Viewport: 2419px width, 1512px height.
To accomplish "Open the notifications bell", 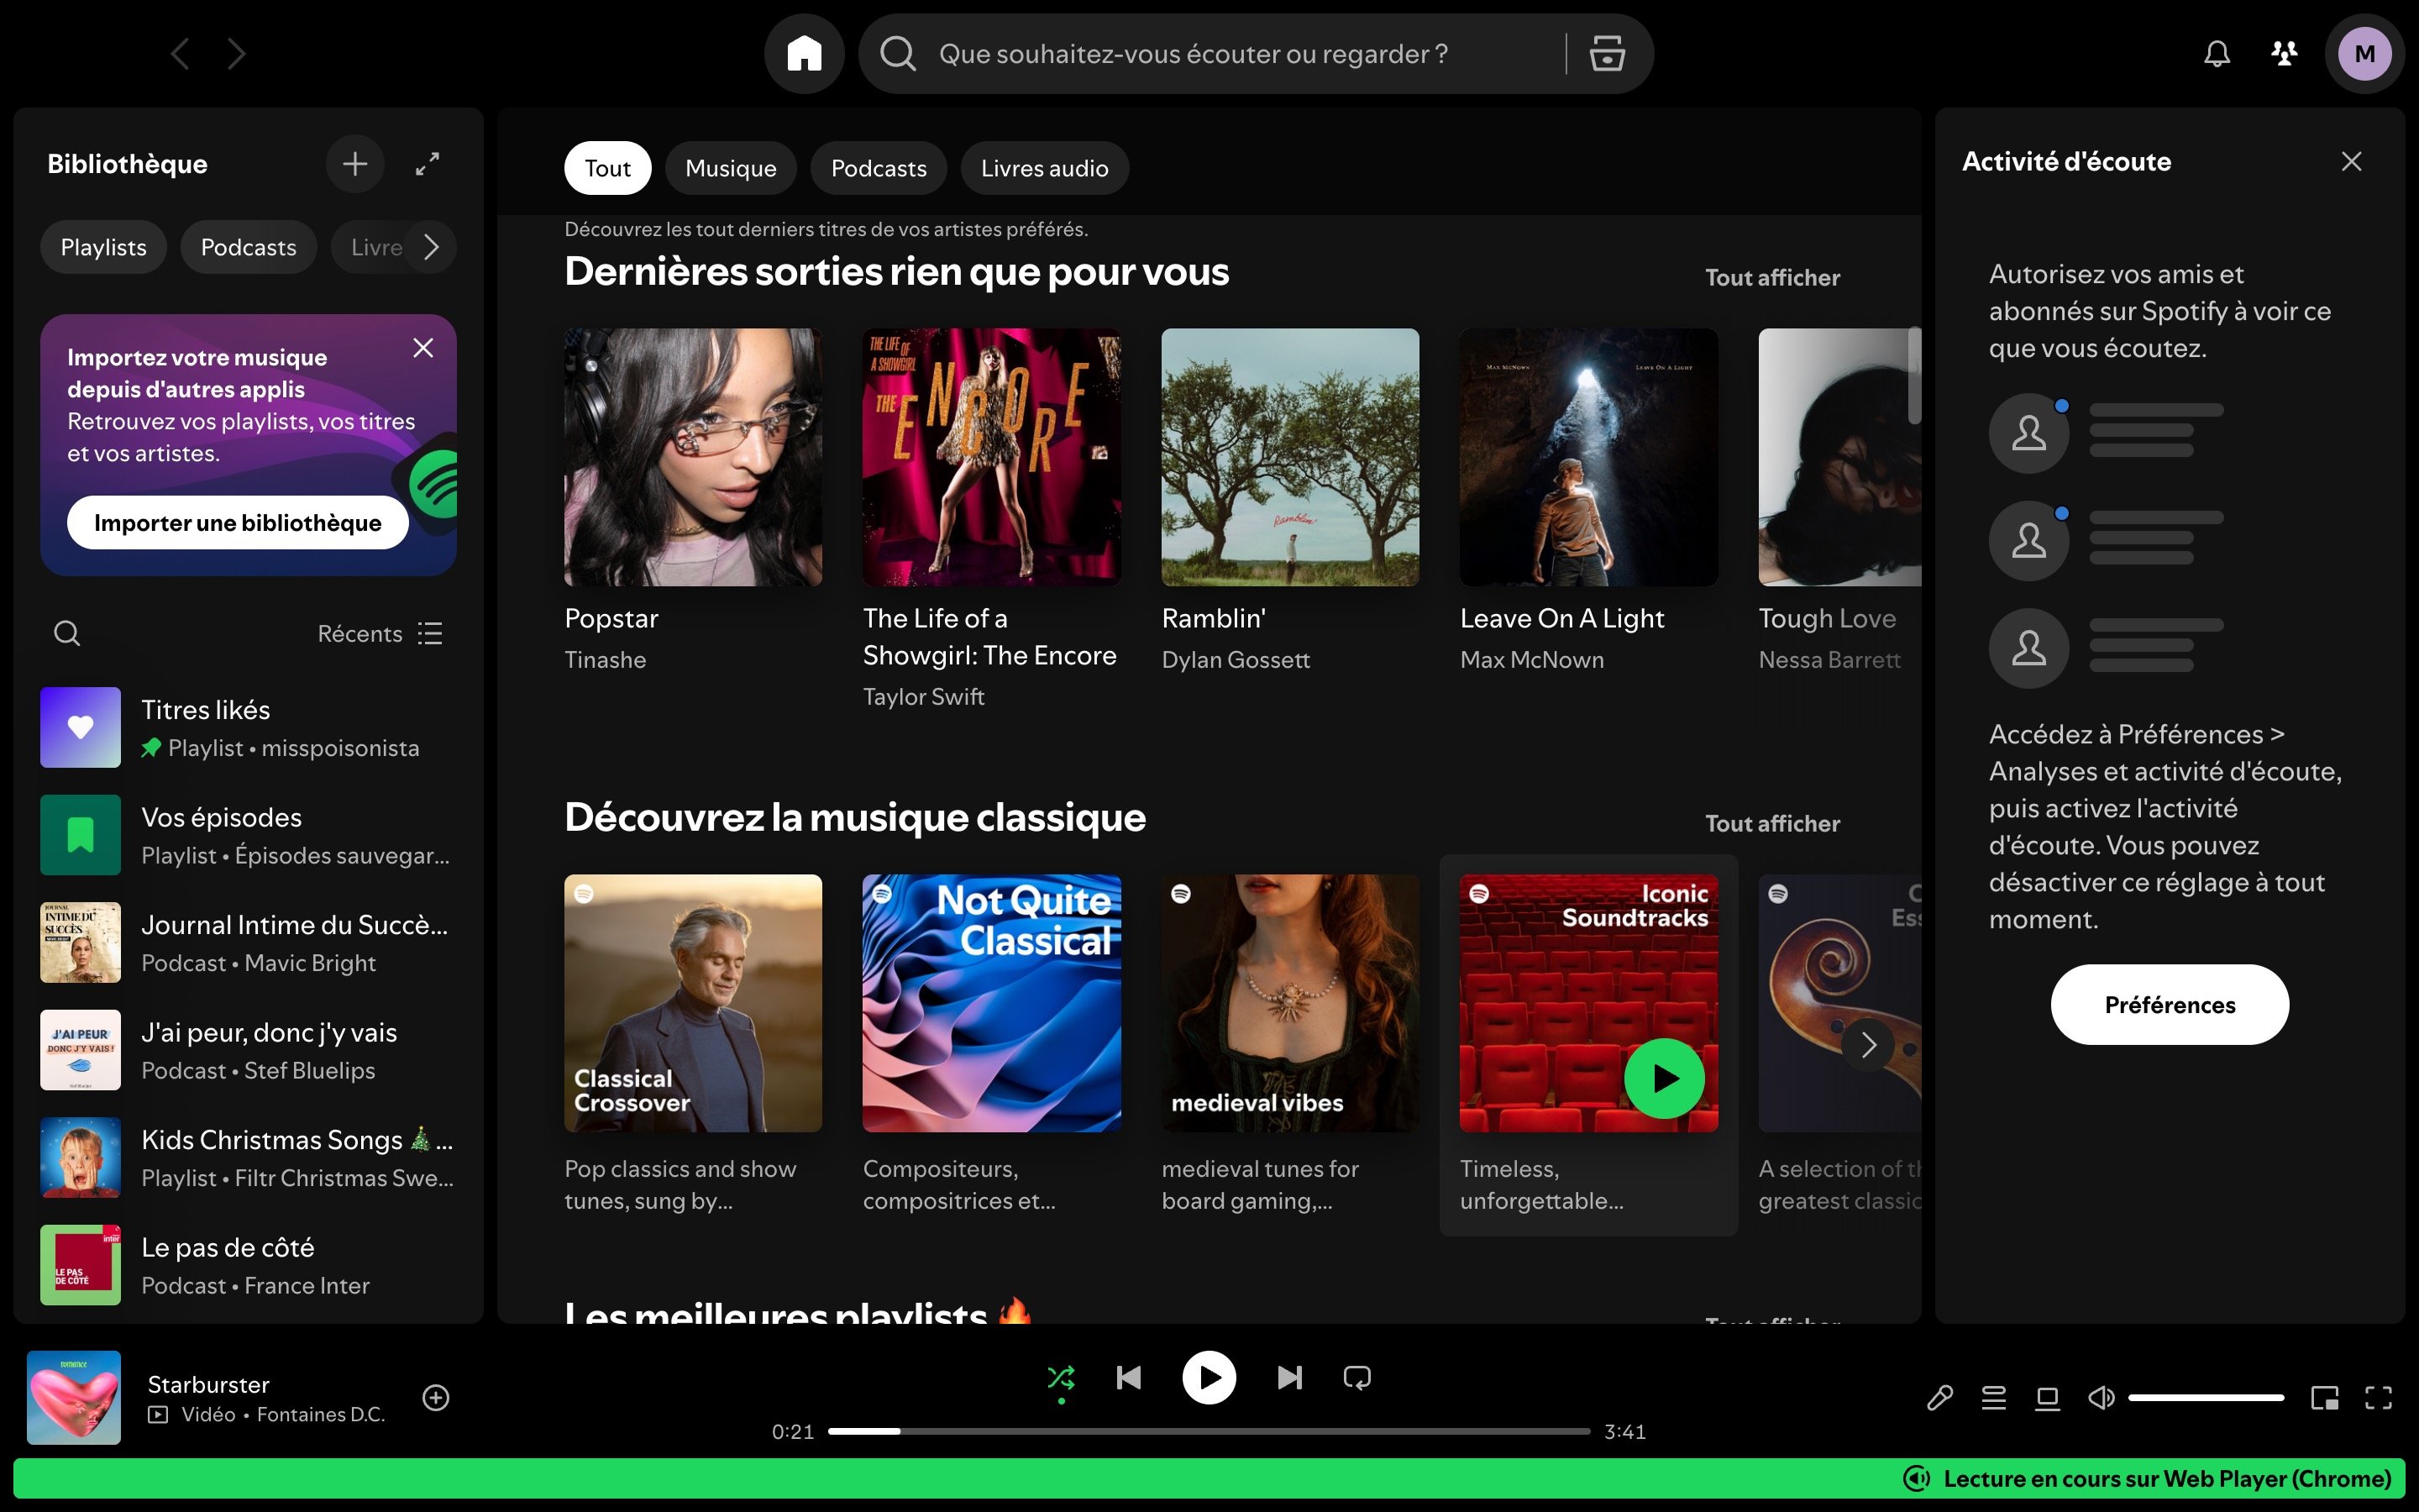I will coord(2216,54).
